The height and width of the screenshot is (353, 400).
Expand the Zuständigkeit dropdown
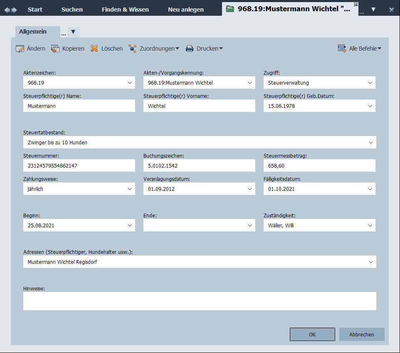click(x=370, y=226)
